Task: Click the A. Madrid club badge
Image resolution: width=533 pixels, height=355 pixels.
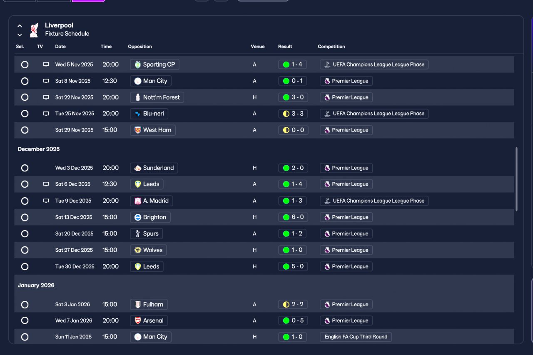Action: [138, 201]
